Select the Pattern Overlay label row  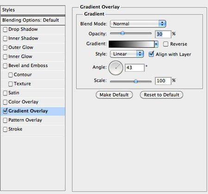coord(33,120)
